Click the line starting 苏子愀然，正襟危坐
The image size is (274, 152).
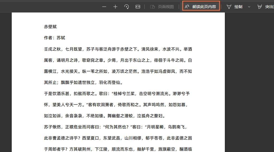coord(116,127)
